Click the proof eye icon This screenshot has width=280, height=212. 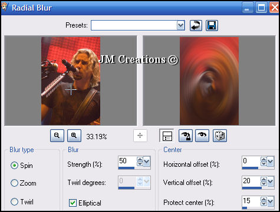click(x=202, y=136)
